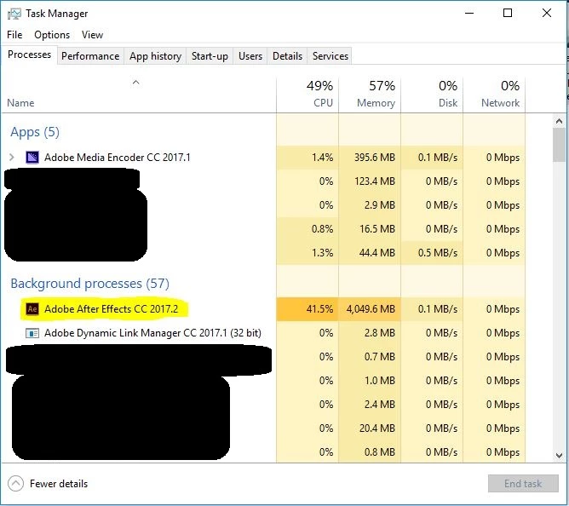Click the 2.4 MB memory cell
The height and width of the screenshot is (506, 569).
tap(370, 405)
